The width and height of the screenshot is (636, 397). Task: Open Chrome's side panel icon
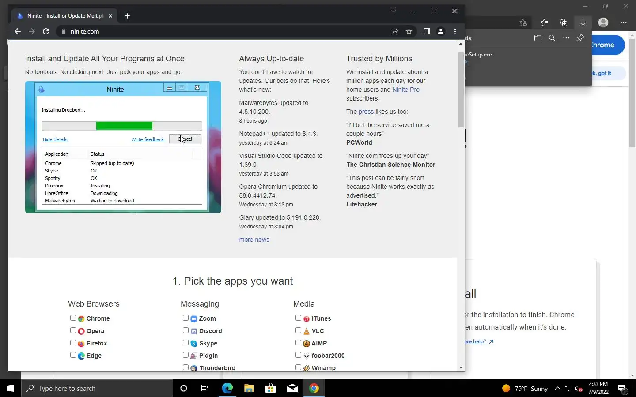pos(426,31)
